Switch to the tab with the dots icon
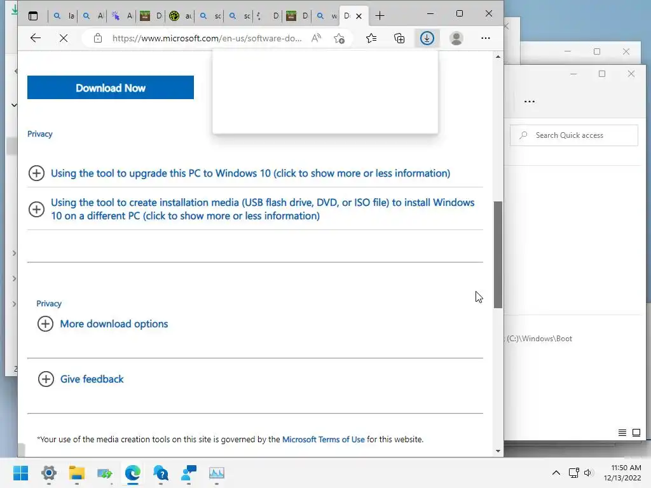The image size is (651, 488). coord(266,16)
